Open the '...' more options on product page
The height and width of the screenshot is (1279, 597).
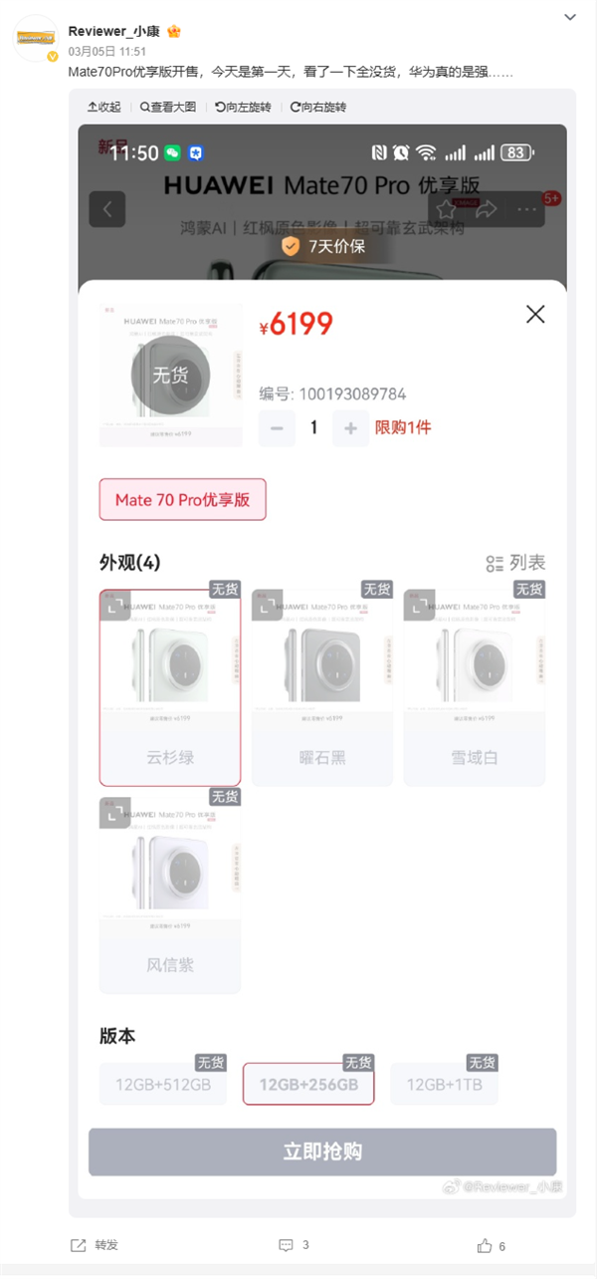(x=524, y=210)
